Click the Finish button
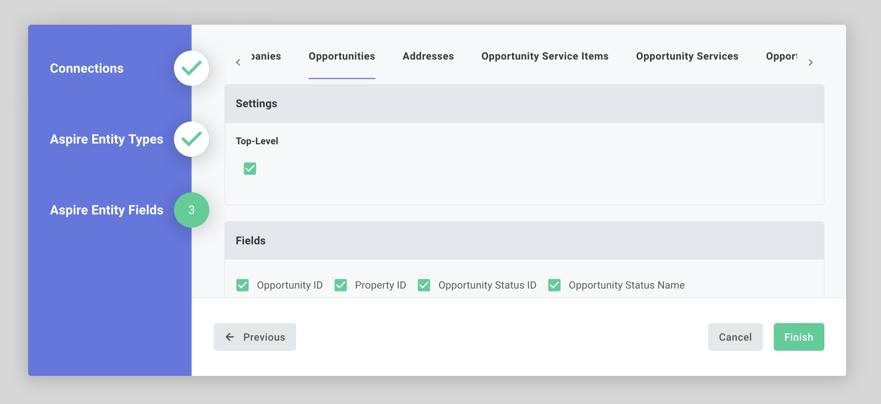 pos(799,337)
